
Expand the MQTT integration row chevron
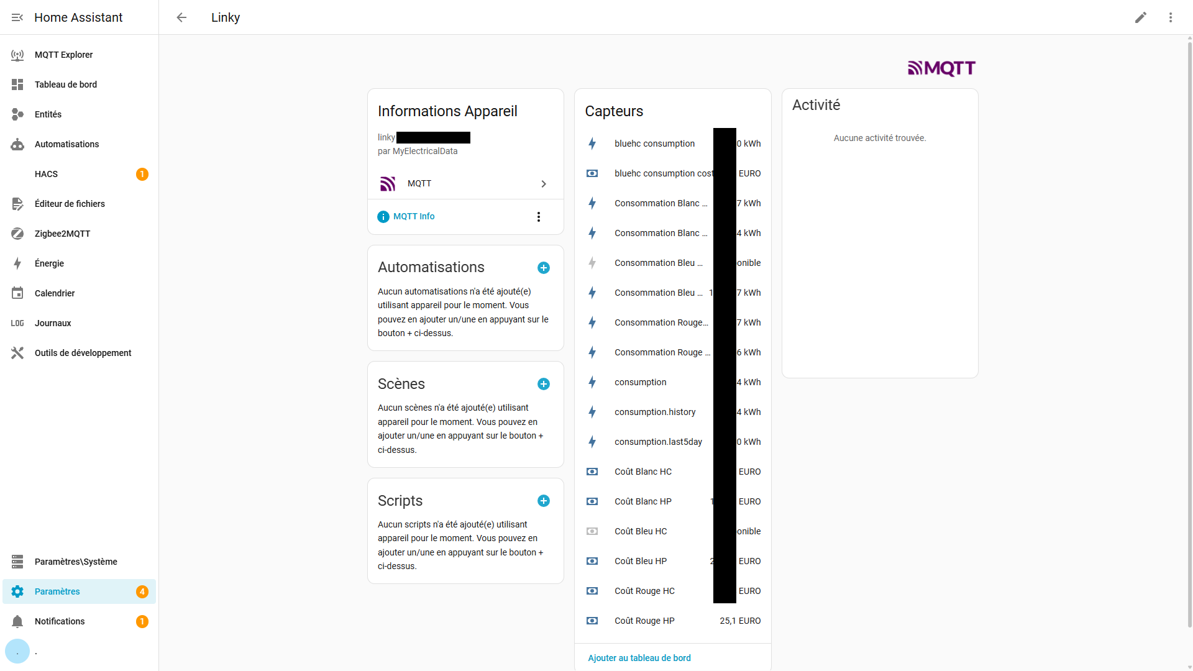pyautogui.click(x=543, y=184)
